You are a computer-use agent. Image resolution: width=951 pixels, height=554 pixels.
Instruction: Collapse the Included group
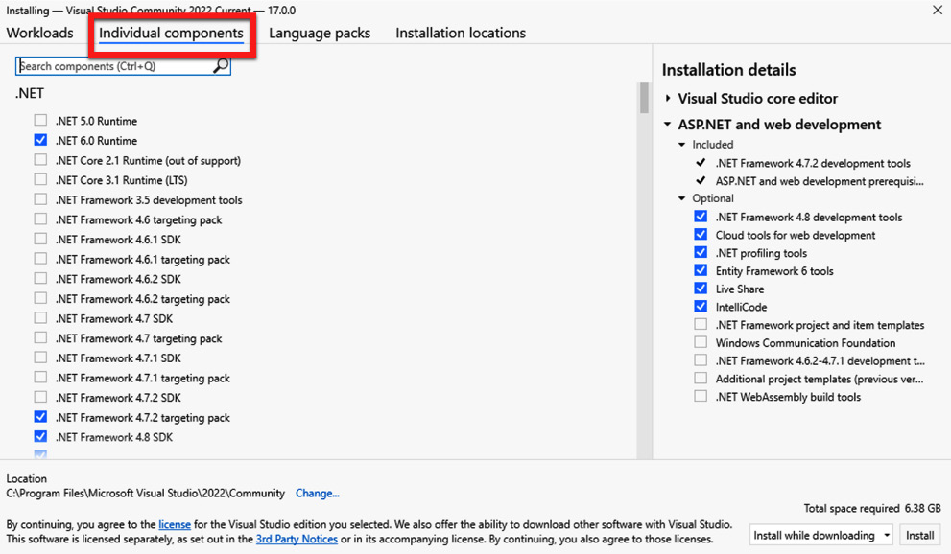point(681,145)
